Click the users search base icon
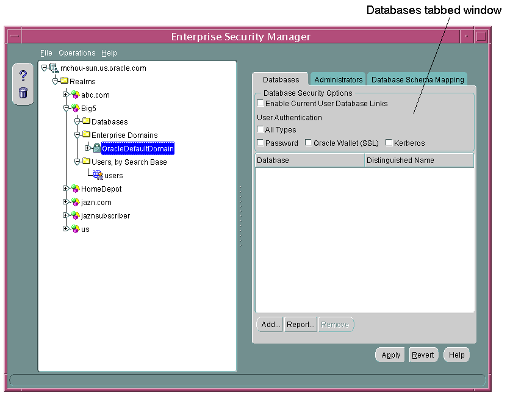 (x=98, y=176)
